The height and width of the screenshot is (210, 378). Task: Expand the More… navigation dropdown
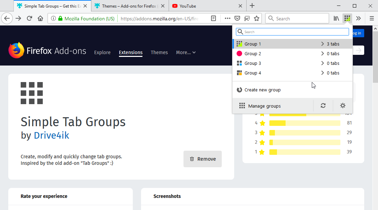186,52
